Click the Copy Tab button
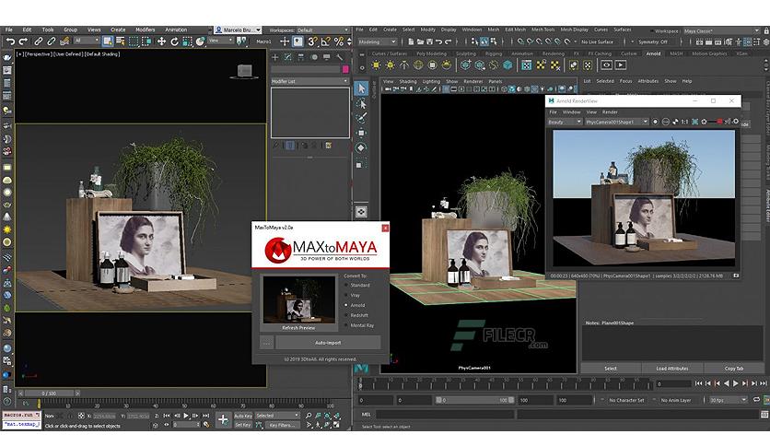The height and width of the screenshot is (446, 770). [734, 368]
